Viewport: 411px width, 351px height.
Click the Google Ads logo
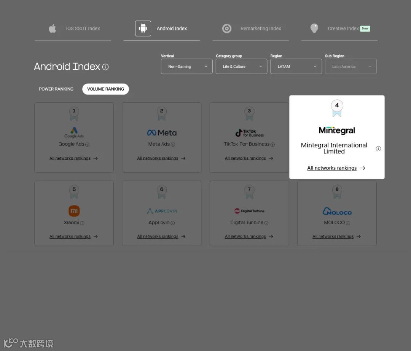74,132
